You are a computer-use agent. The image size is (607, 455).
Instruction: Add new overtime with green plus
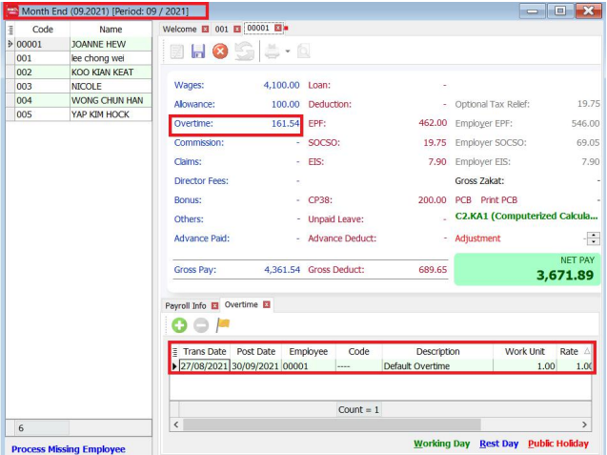click(179, 325)
